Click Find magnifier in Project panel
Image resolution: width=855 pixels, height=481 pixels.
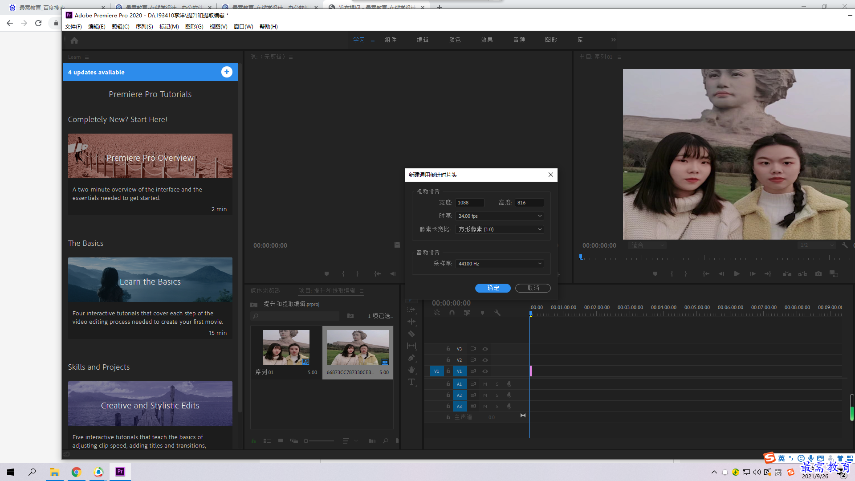click(385, 441)
